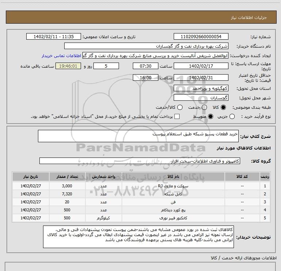Click the announcement date field 1402/02/11 - 11:35

[54, 36]
